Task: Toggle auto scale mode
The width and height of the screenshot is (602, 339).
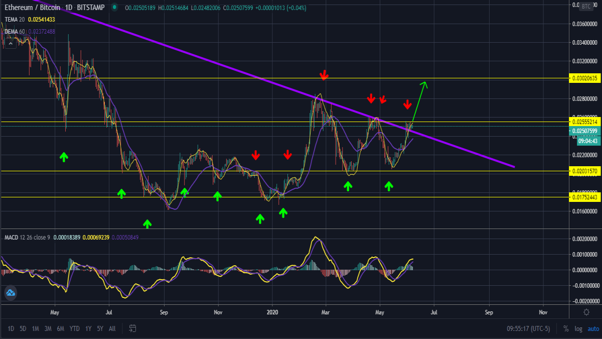Action: click(x=593, y=328)
